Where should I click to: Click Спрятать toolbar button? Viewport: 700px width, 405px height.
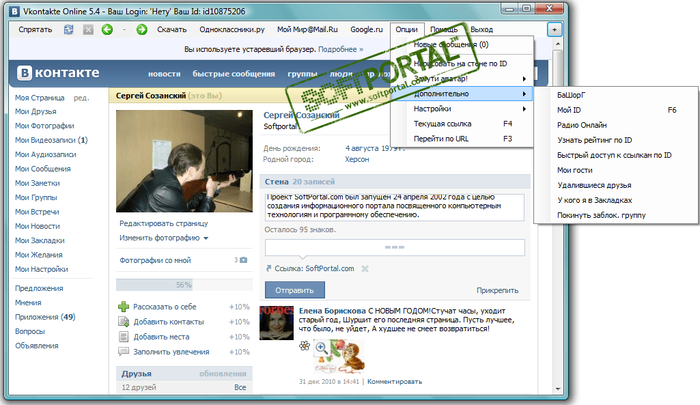coord(36,29)
